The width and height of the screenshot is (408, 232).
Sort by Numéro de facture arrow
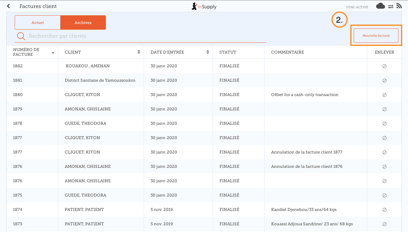pos(53,53)
